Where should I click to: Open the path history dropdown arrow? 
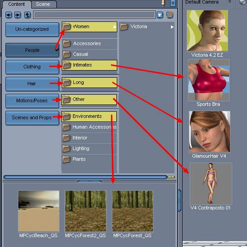click(x=160, y=15)
